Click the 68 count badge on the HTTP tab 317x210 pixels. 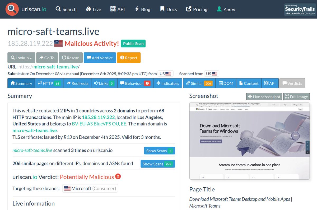coord(57,84)
